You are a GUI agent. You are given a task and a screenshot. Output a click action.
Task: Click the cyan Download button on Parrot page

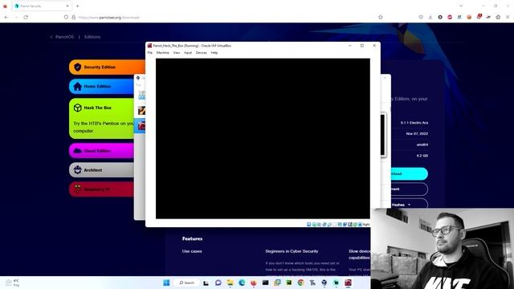(x=409, y=173)
